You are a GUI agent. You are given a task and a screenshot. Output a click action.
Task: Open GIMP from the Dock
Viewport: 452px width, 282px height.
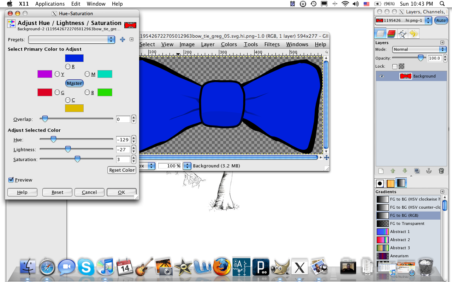coord(280,267)
